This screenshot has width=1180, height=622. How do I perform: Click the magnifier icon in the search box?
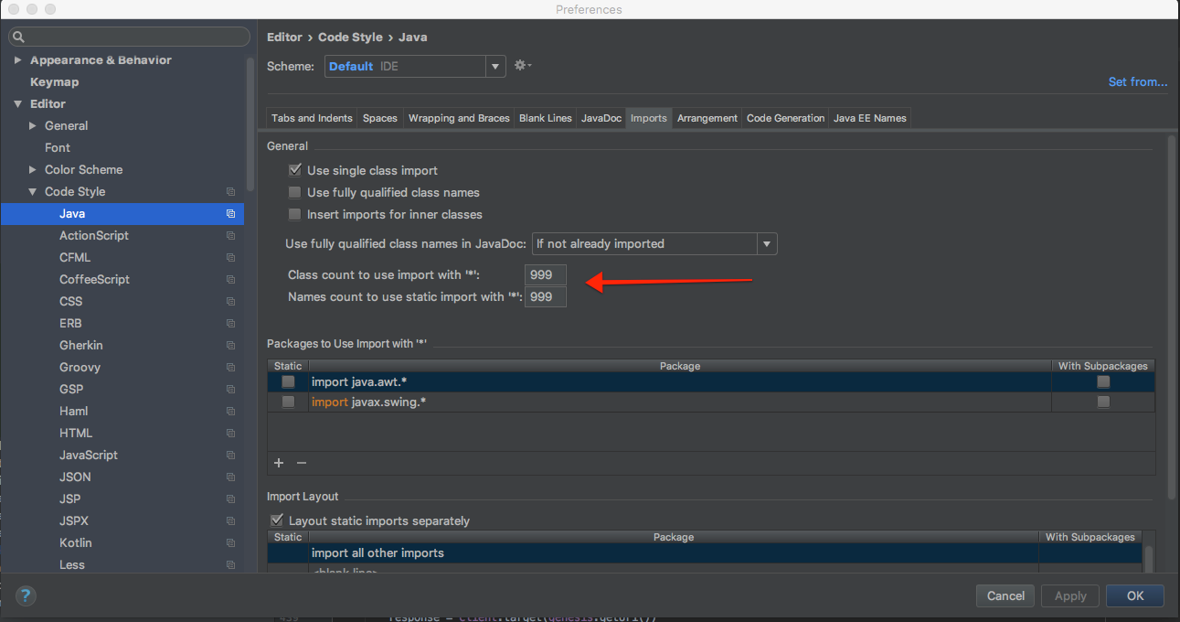(x=19, y=38)
